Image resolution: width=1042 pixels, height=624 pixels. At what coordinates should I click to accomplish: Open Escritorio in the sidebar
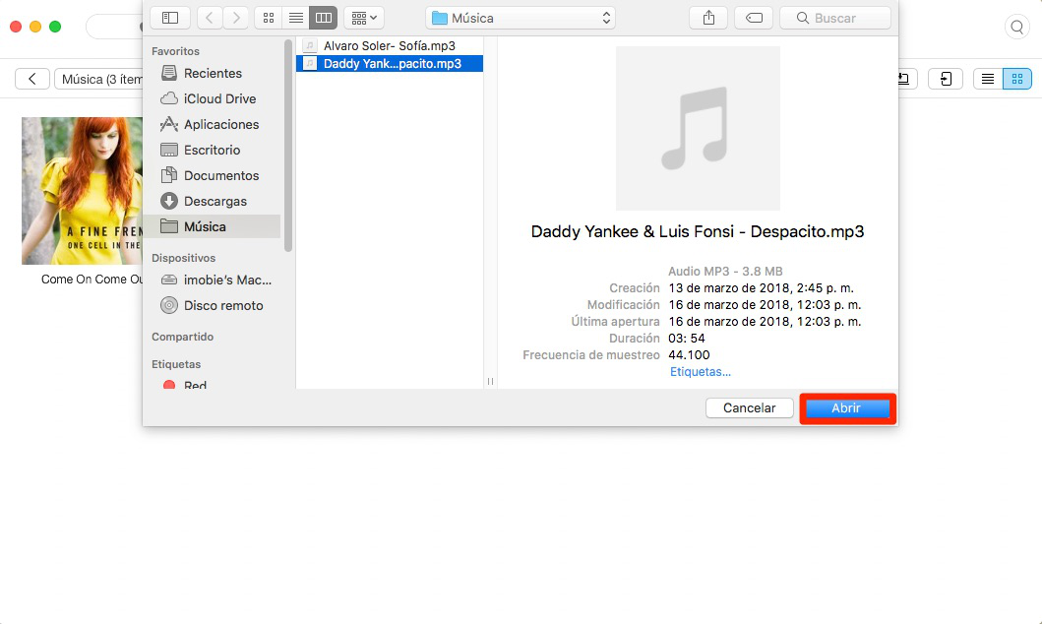pyautogui.click(x=212, y=150)
